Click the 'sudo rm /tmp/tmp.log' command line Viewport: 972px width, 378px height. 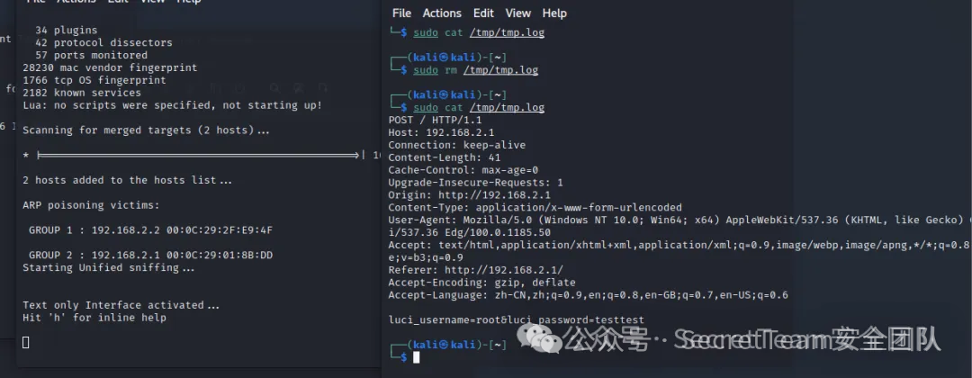coord(475,70)
